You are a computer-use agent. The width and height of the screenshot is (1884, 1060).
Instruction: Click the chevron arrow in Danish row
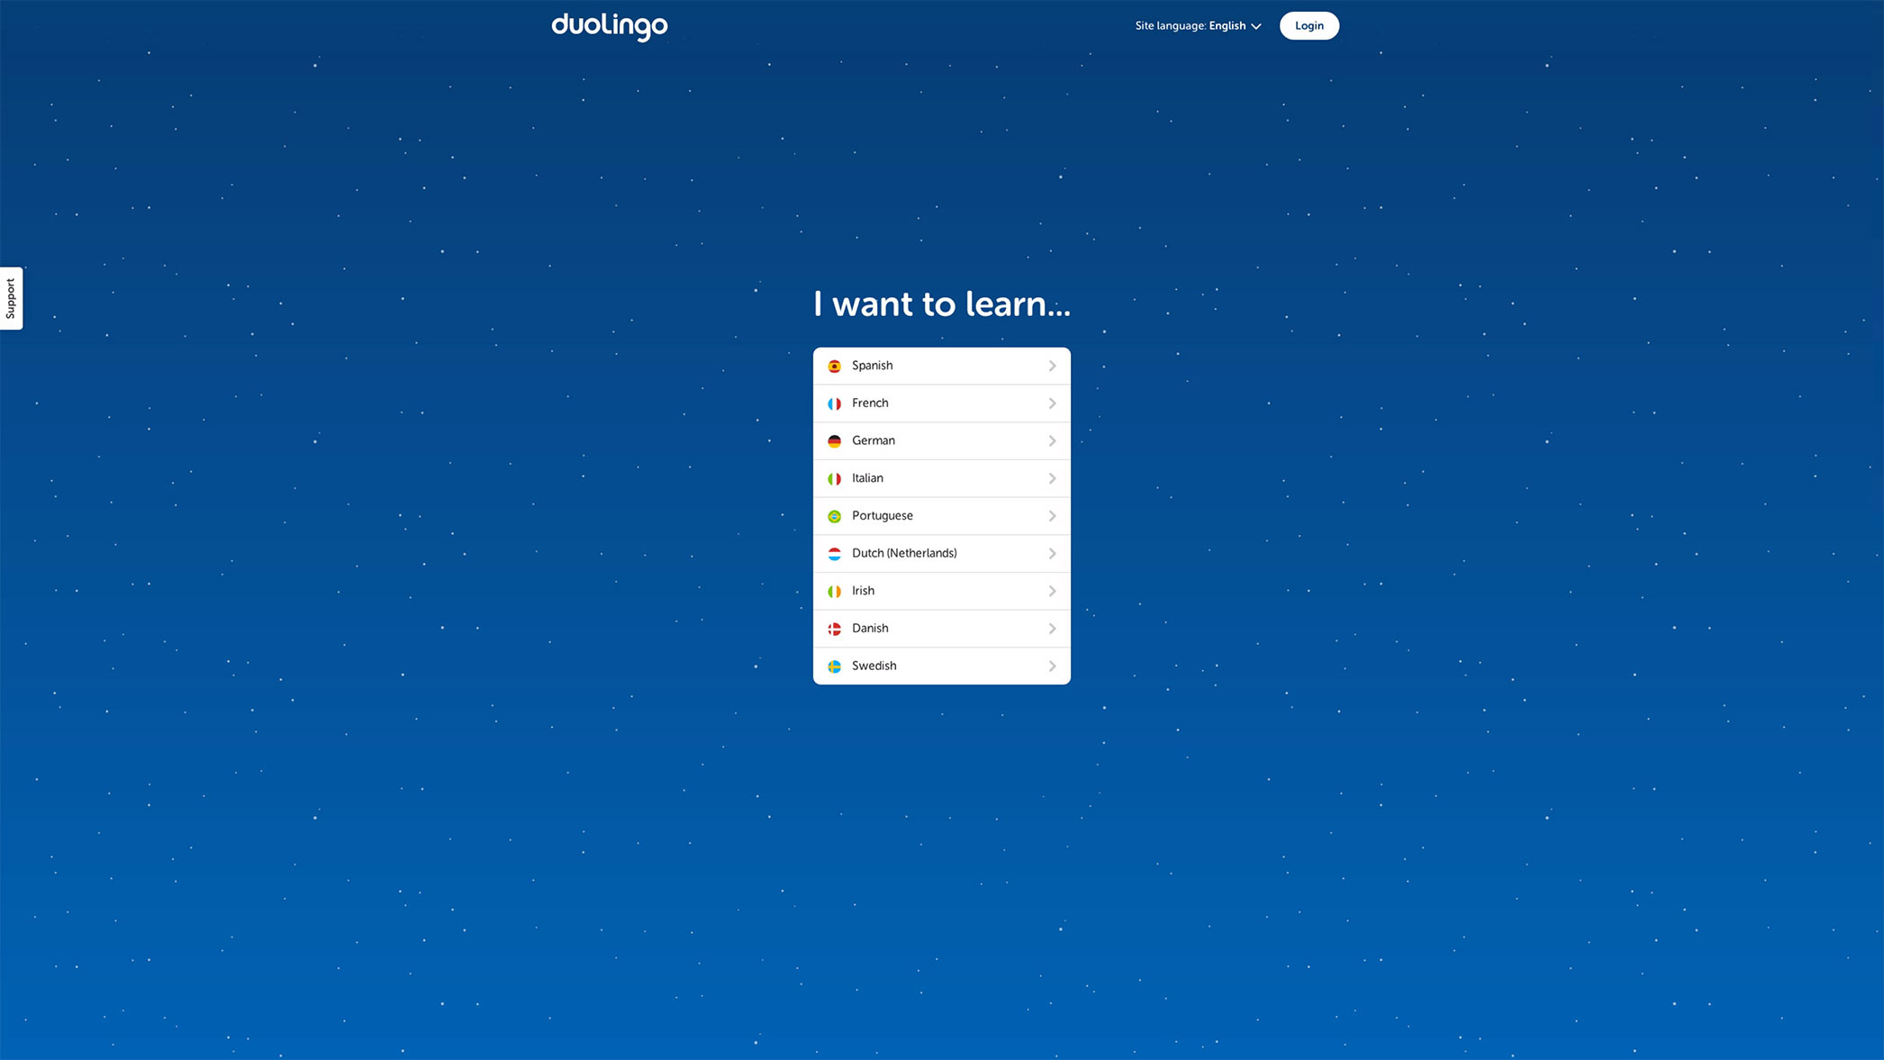pyautogui.click(x=1052, y=629)
